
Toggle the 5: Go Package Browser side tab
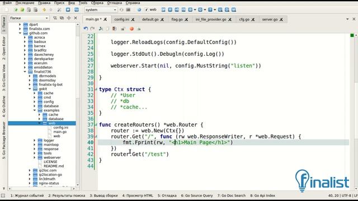coord(4,140)
